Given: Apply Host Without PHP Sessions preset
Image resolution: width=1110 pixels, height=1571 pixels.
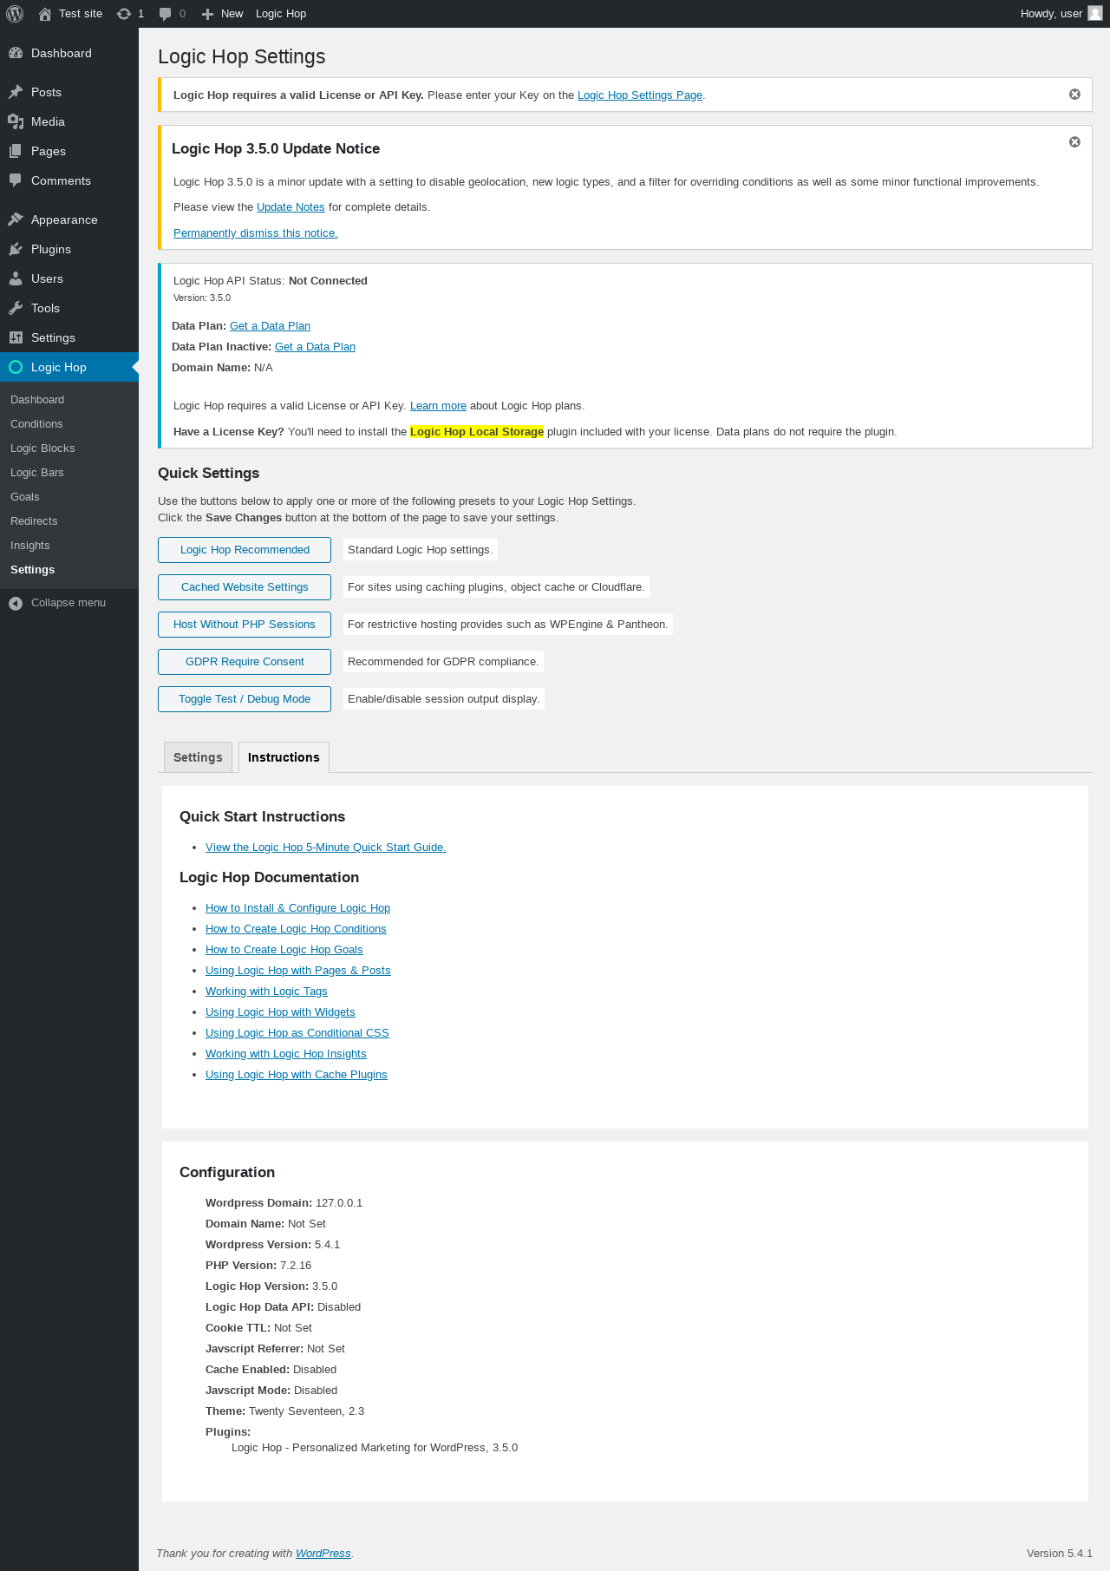Looking at the screenshot, I should coord(245,625).
